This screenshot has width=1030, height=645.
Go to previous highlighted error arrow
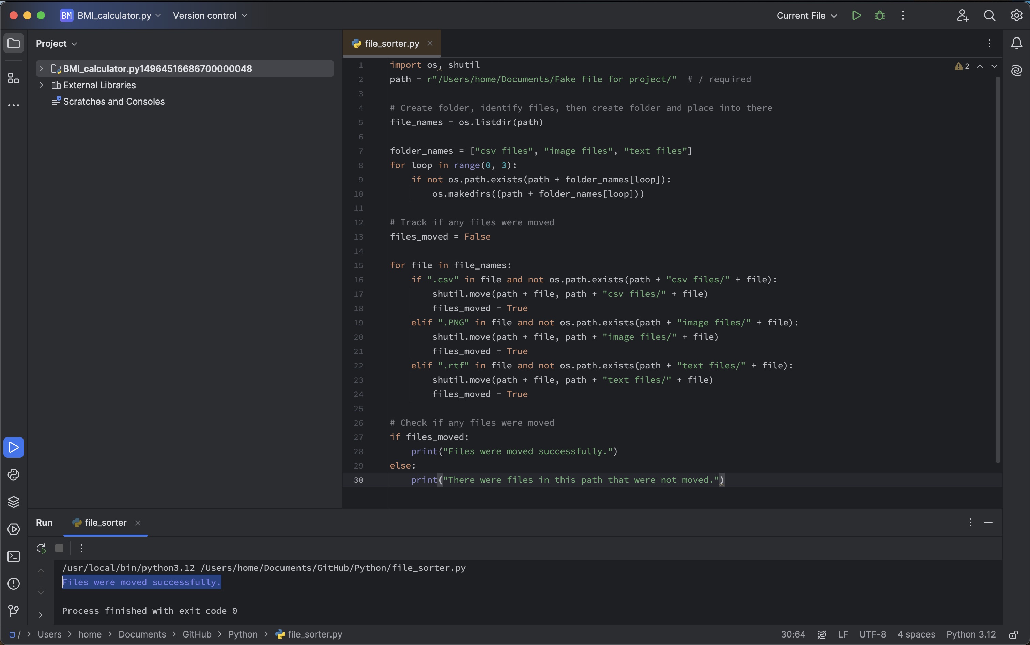click(x=980, y=66)
